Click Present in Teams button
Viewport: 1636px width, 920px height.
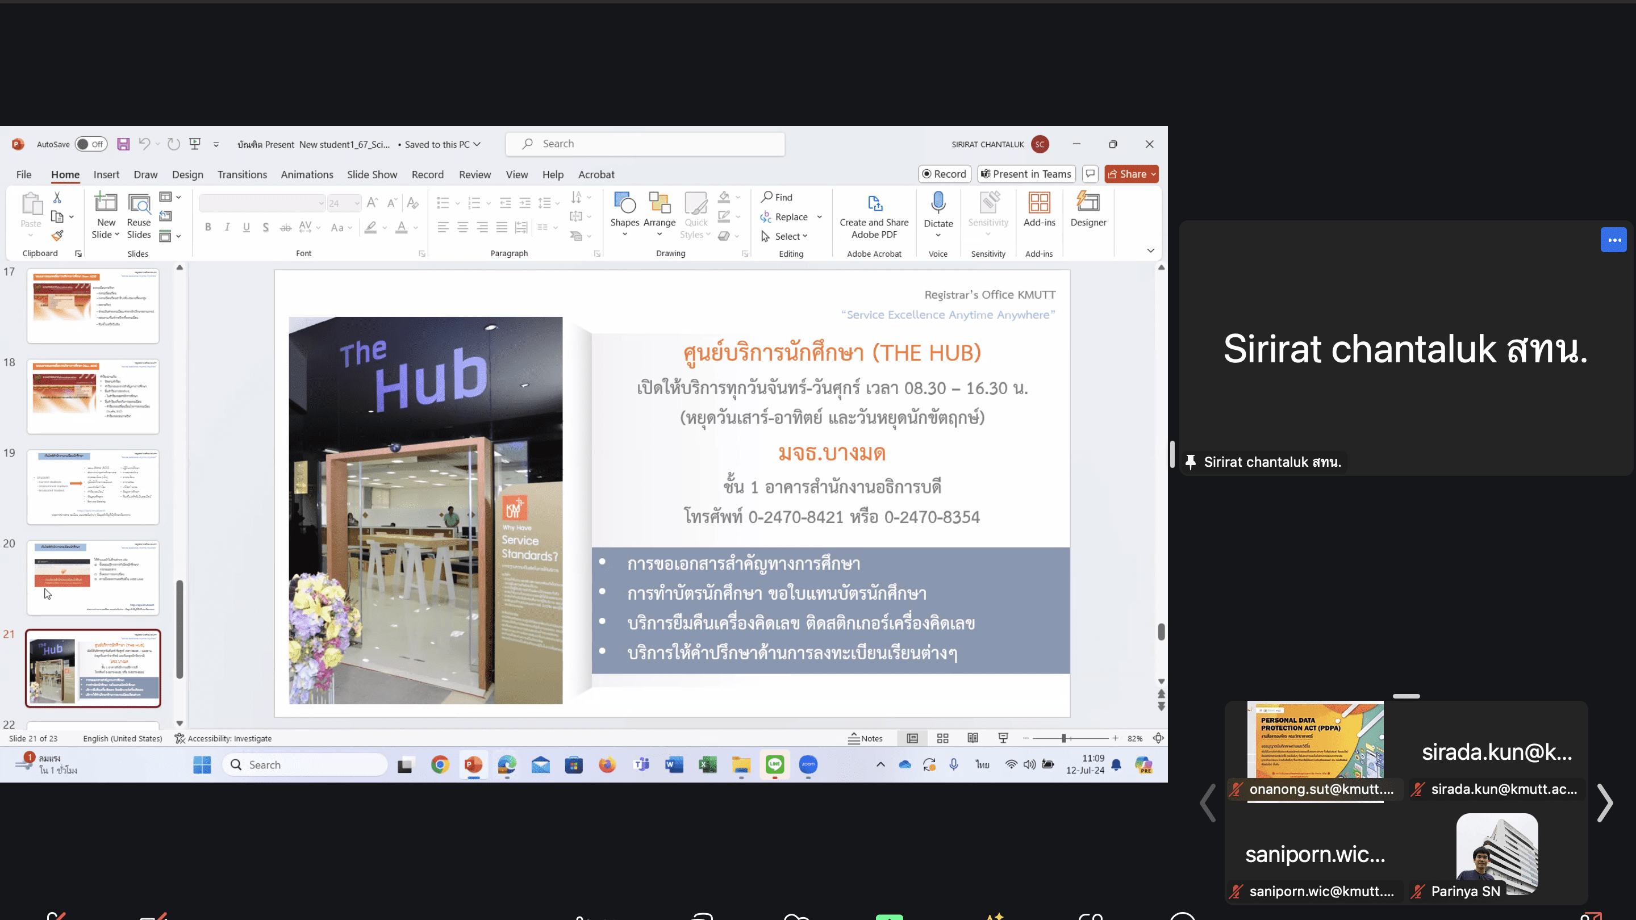click(x=1026, y=173)
